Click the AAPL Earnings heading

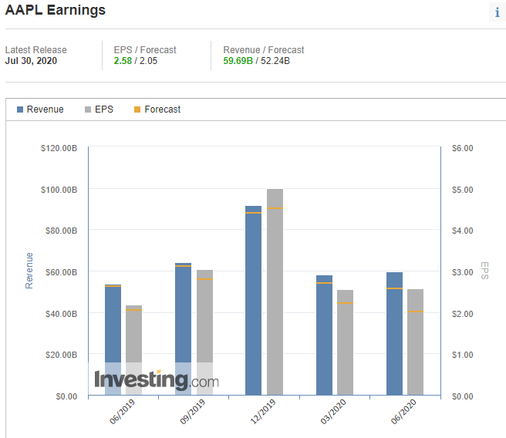click(56, 10)
